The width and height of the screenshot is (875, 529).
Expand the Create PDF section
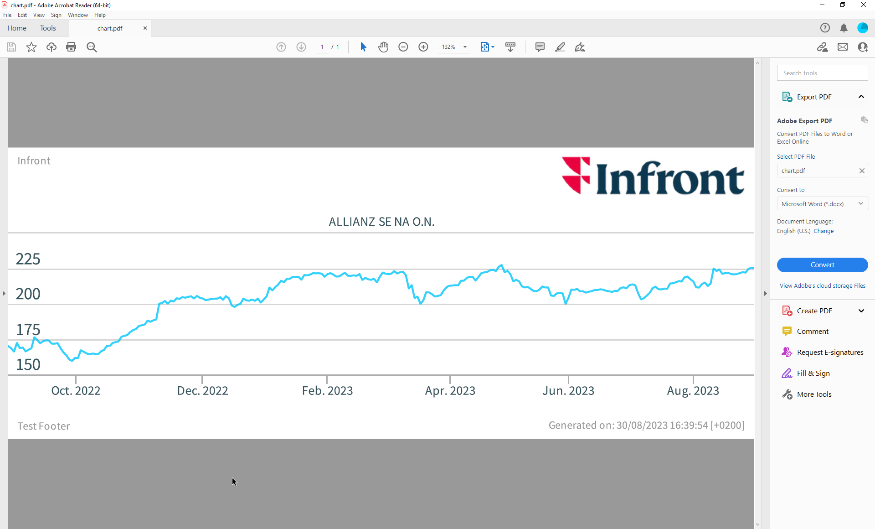point(861,311)
